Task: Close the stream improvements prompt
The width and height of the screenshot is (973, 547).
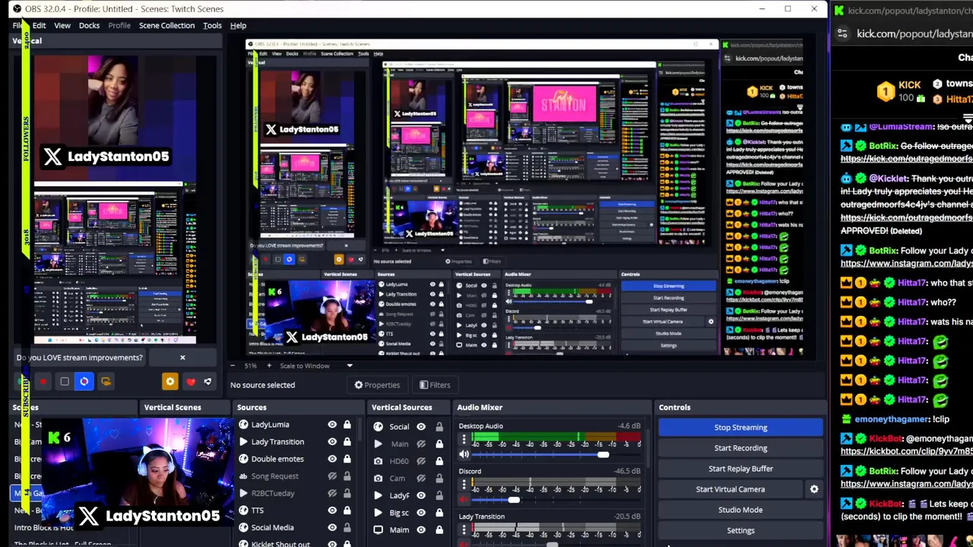Action: click(x=182, y=357)
